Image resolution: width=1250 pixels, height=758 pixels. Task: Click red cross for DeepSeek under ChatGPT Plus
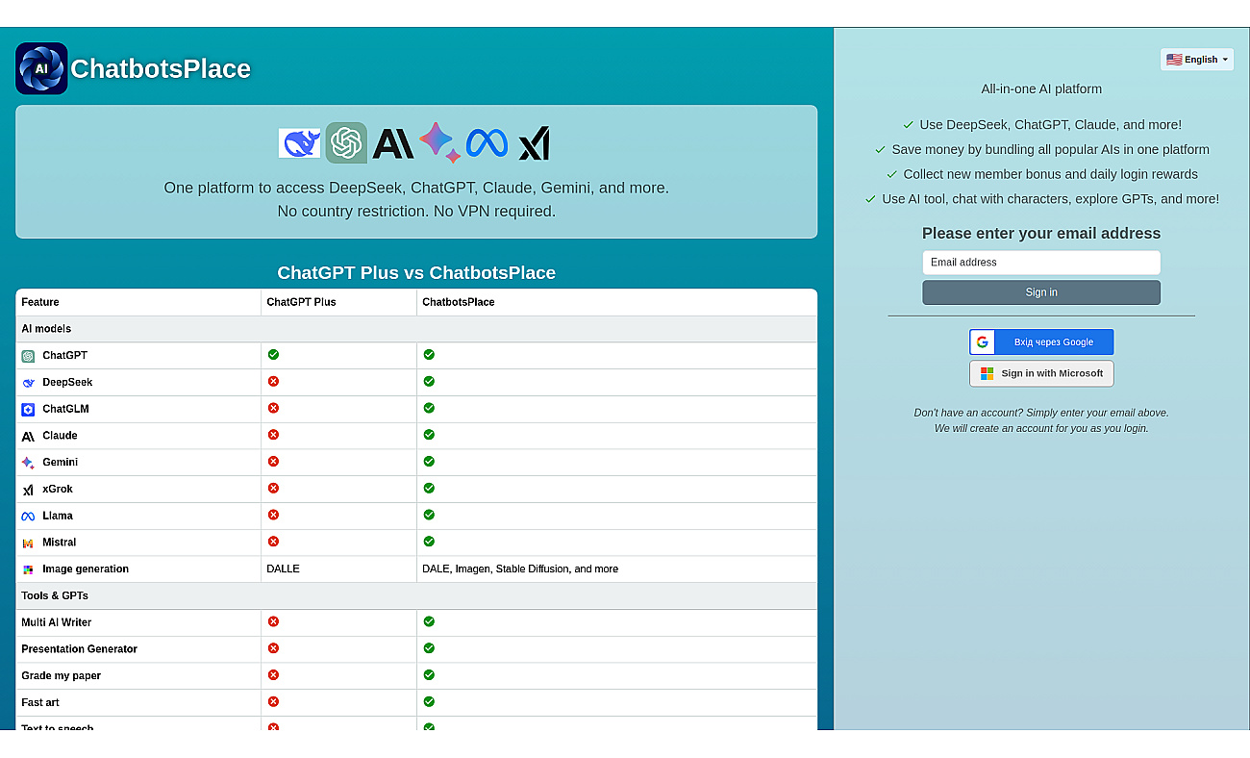[x=273, y=381]
